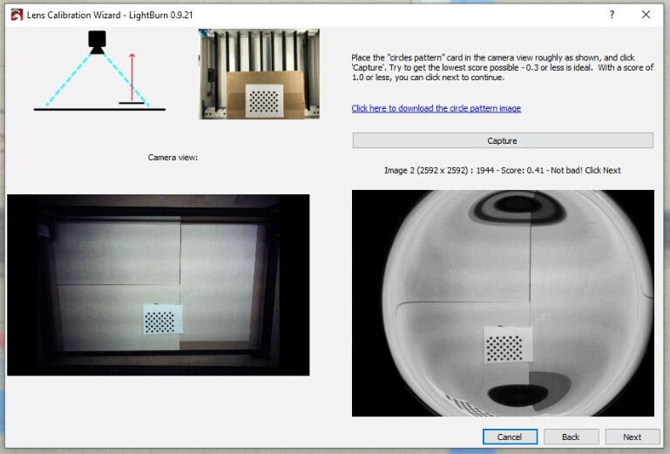This screenshot has width=670, height=454.
Task: Click the LightBurn app icon in title bar
Action: (x=17, y=15)
